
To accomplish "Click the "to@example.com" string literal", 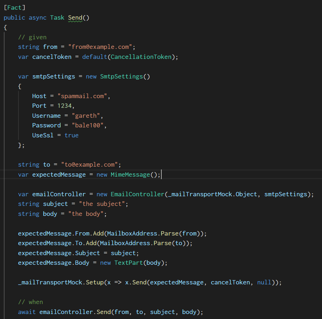I will coord(89,164).
